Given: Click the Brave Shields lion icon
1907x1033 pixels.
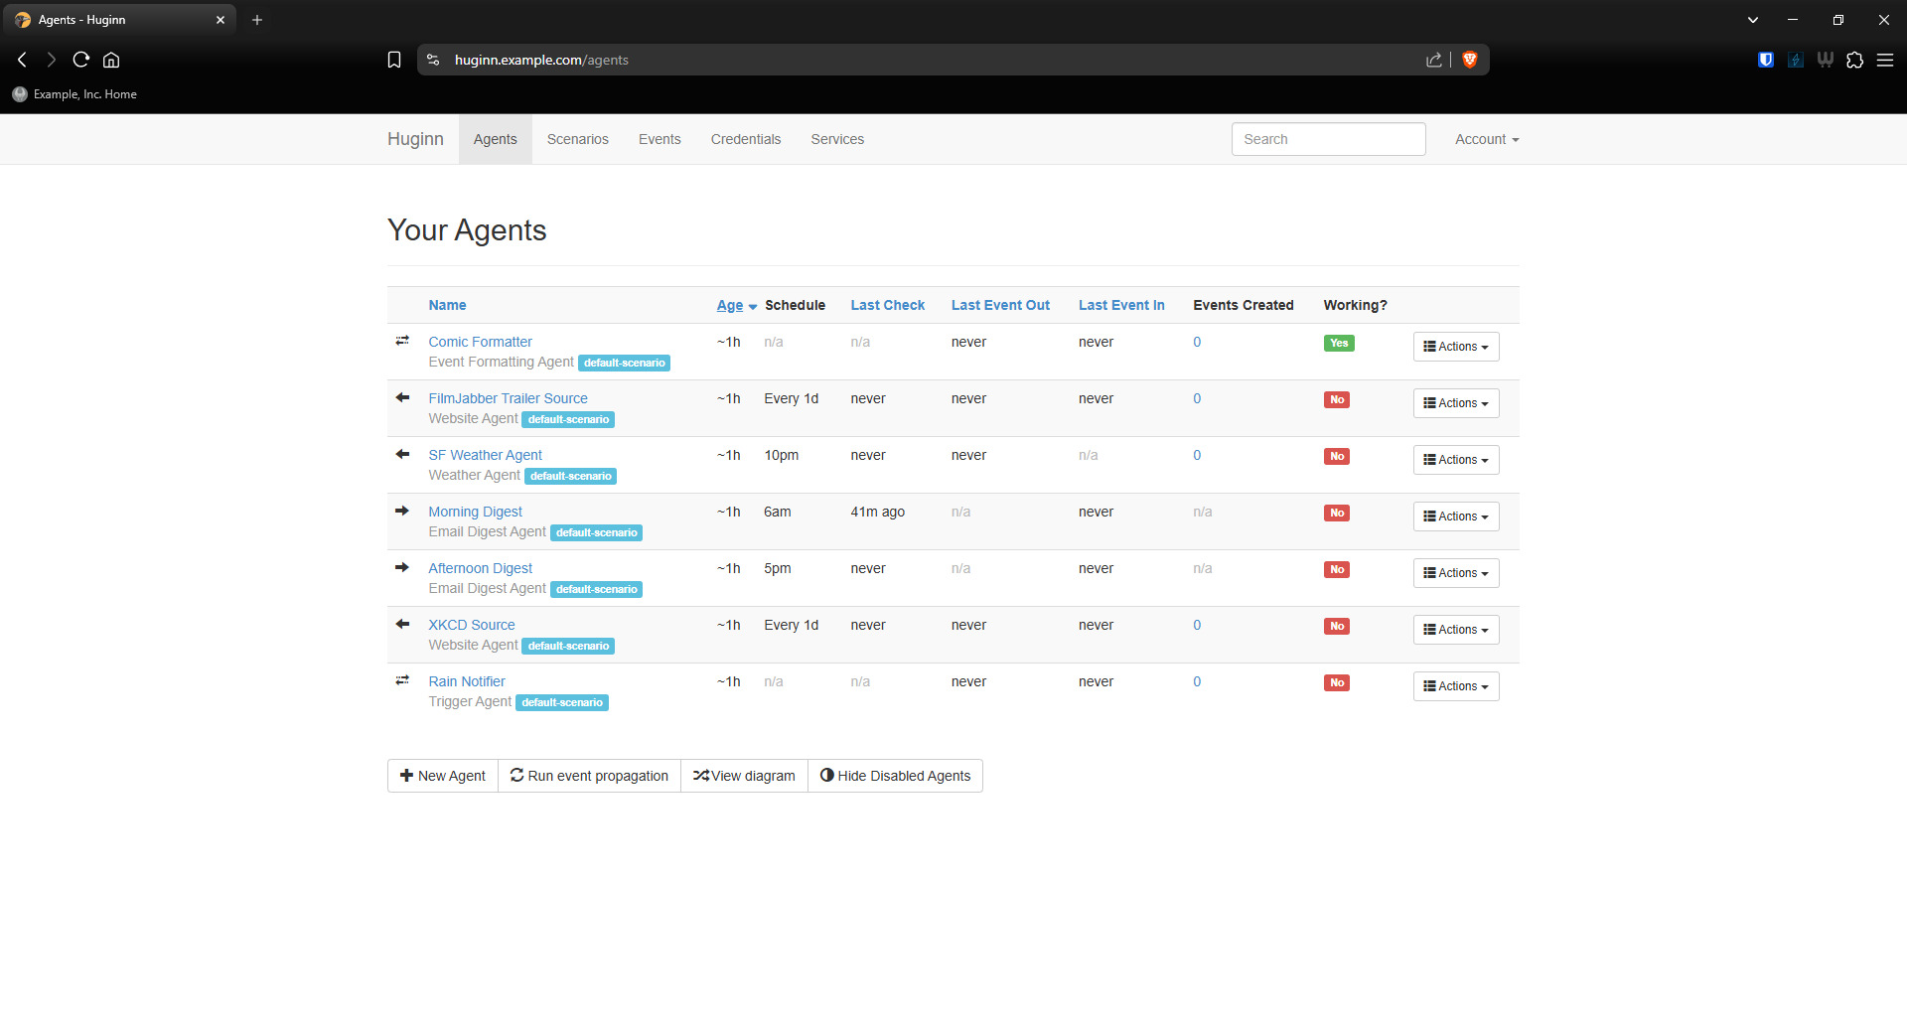Looking at the screenshot, I should click(x=1470, y=60).
